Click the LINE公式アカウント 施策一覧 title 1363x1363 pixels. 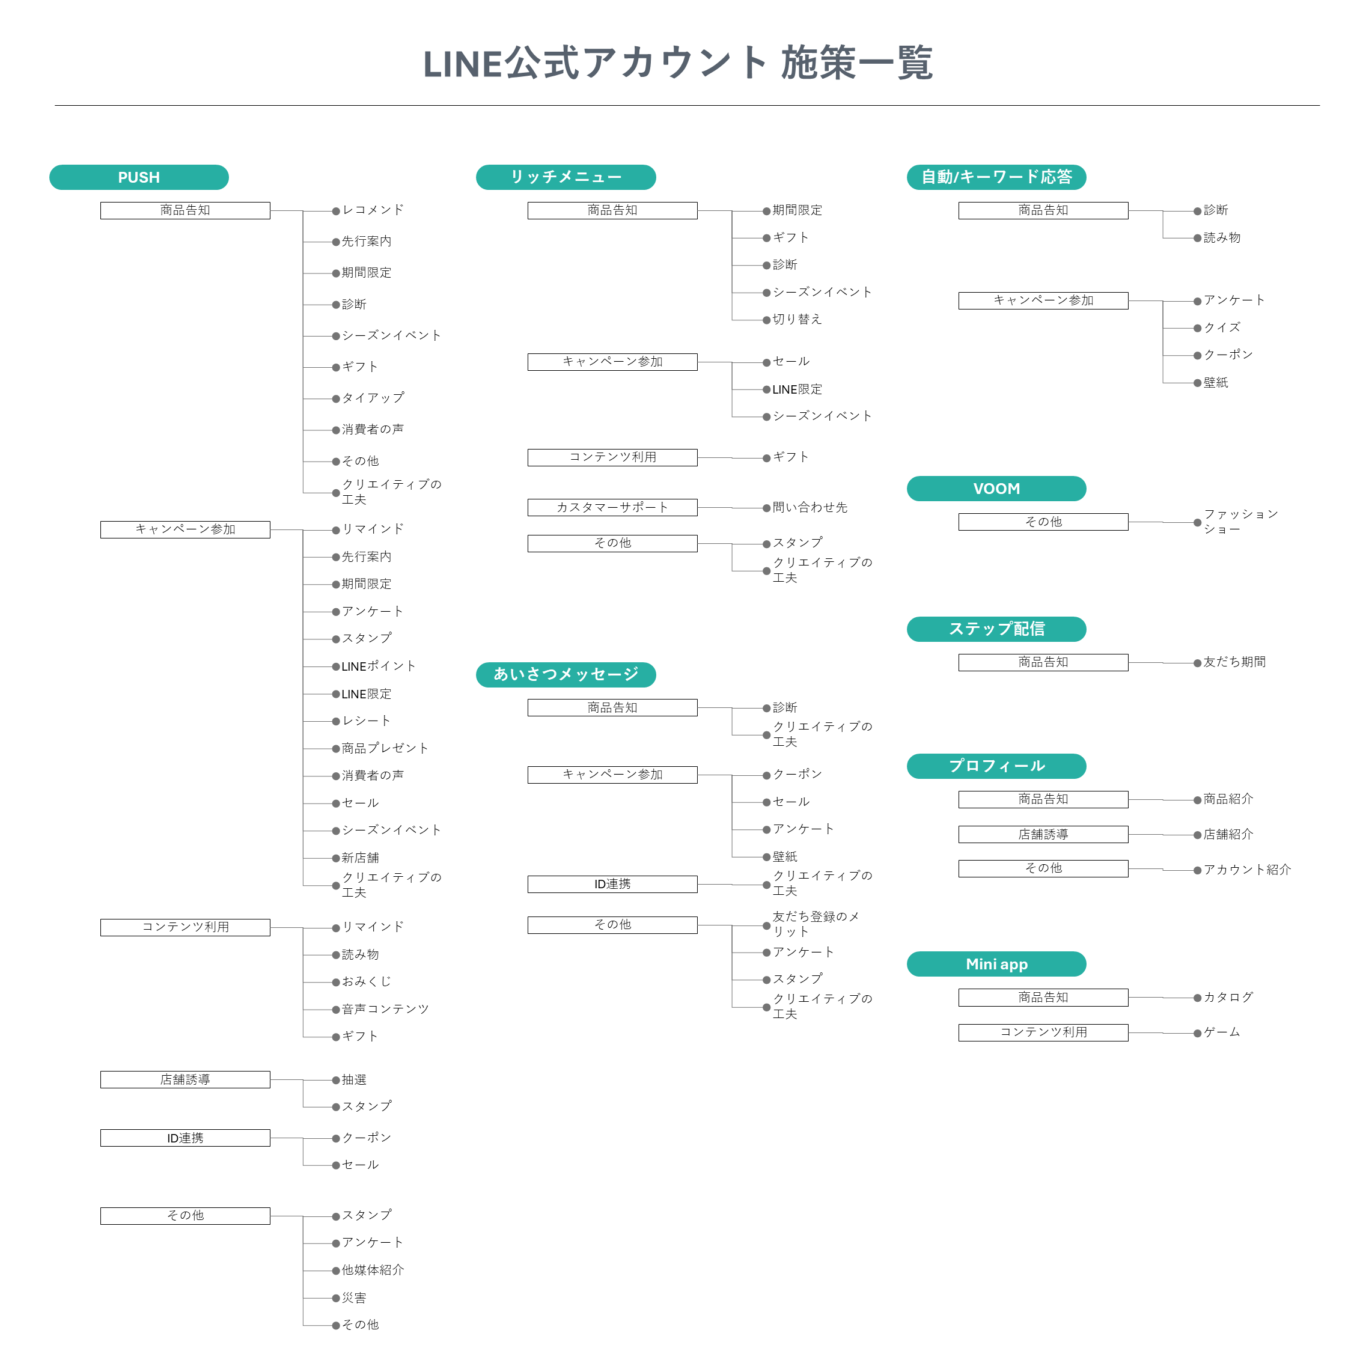coord(678,64)
